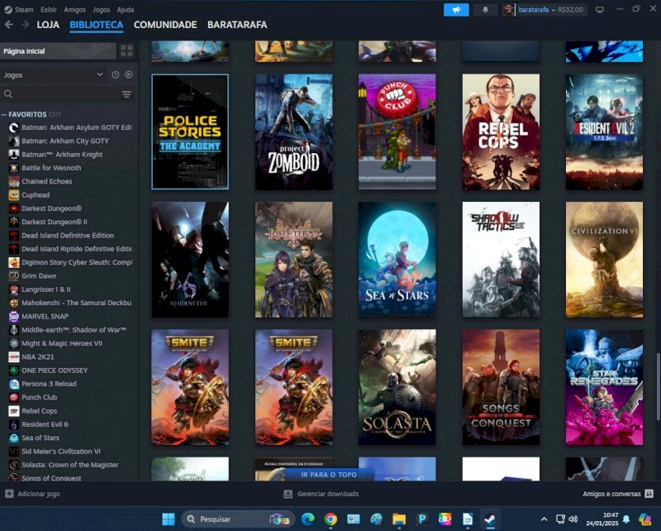Open the Amigos menu

74,9
